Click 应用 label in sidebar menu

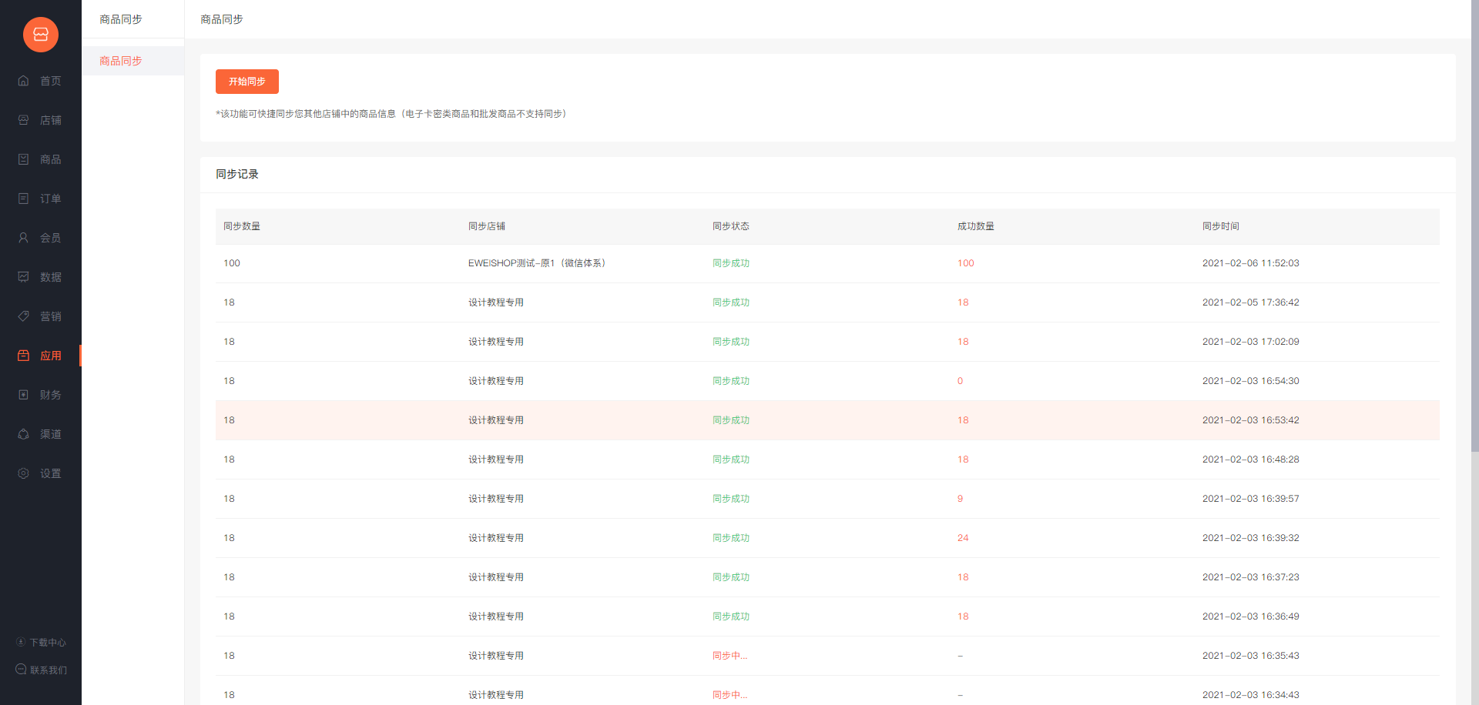(51, 356)
